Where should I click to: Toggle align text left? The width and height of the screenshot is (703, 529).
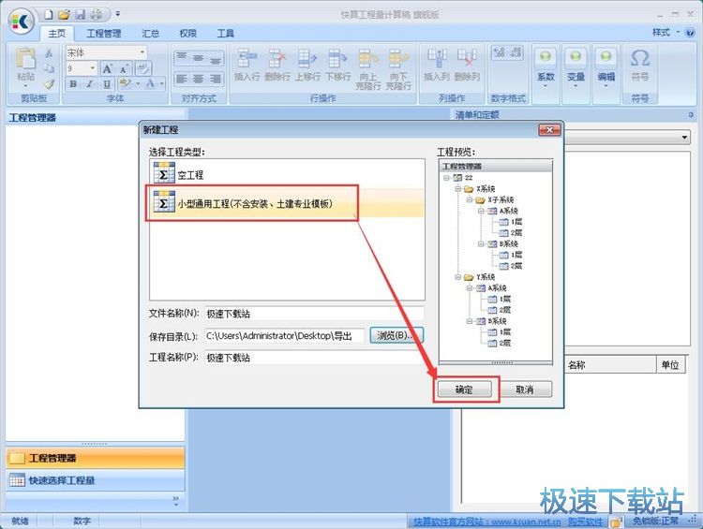pos(181,80)
